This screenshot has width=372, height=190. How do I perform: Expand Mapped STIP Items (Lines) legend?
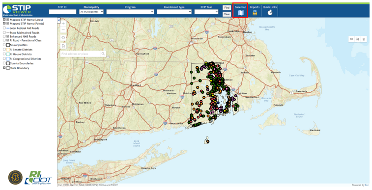coord(8,20)
